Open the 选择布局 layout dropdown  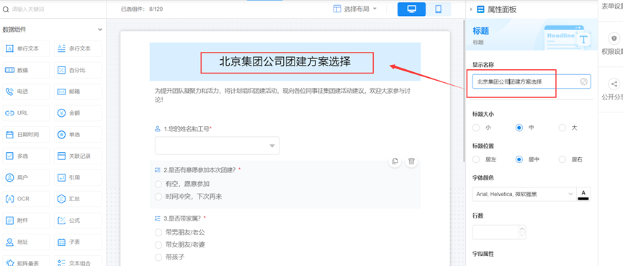(x=355, y=9)
